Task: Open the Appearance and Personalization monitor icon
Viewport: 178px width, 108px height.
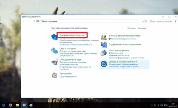Action: tap(104, 45)
